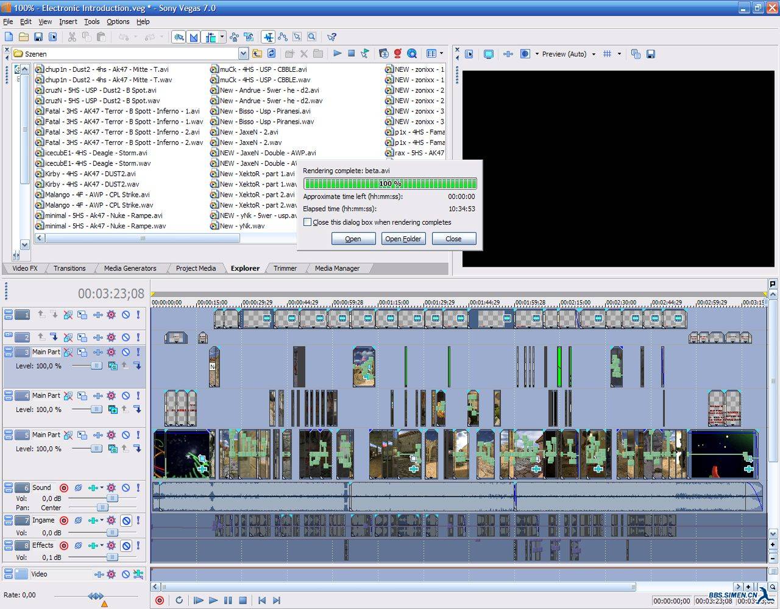Switch to the Media Manager tab
Screen dimensions: 780x609
337,268
